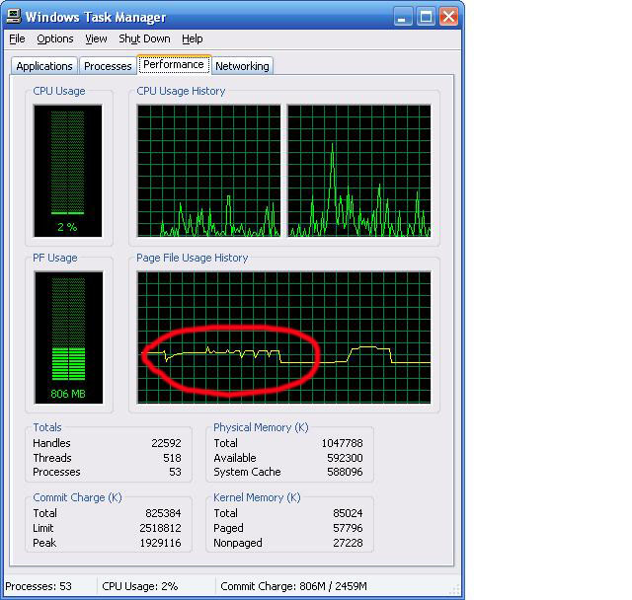Viewport: 632px width, 600px height.
Task: Click System Cache value 588096
Action: click(x=345, y=472)
